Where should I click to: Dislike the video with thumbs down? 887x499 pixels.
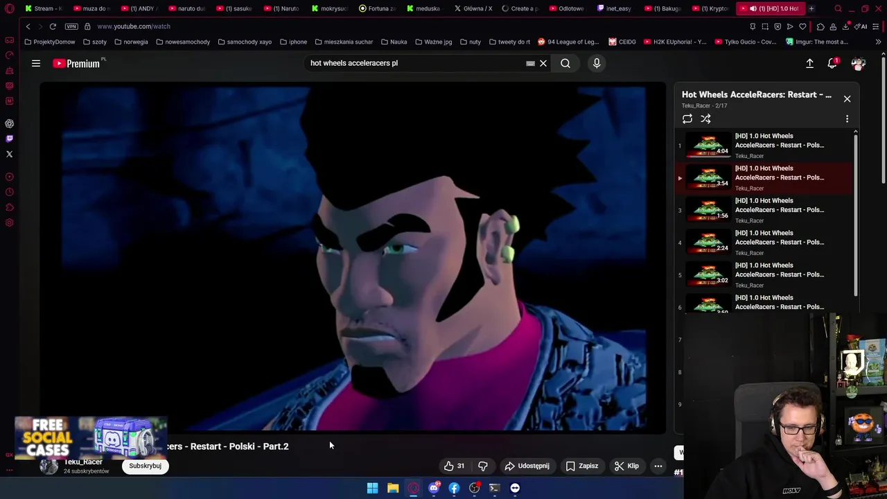[x=483, y=466]
